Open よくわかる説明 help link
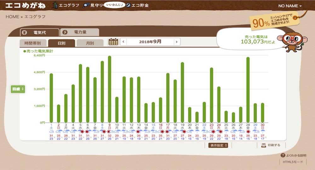Image resolution: width=315 pixels, height=170 pixels. [x=296, y=155]
